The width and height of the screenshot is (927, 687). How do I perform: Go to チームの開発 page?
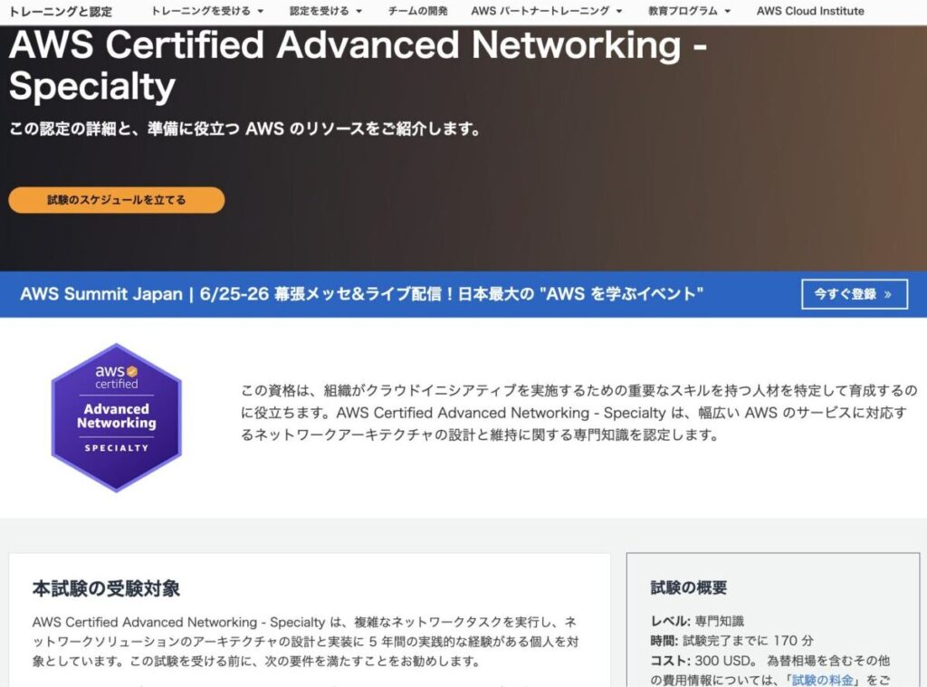click(x=417, y=11)
